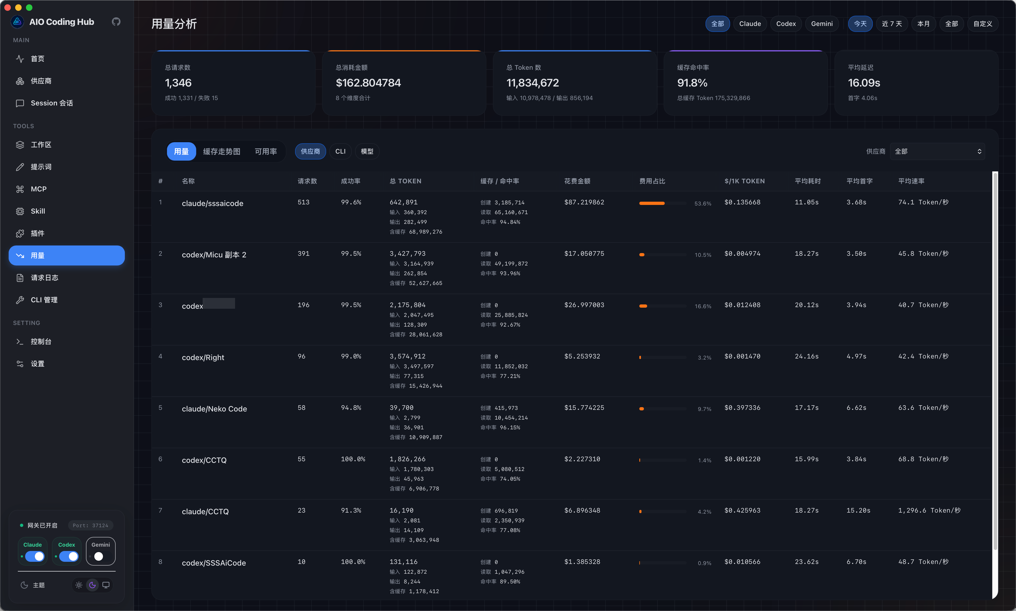Viewport: 1016px width, 611px height.
Task: Select the system theme monitor icon
Action: pyautogui.click(x=106, y=585)
